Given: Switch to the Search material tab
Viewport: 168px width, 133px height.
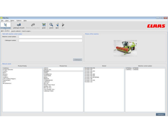Looking at the screenshot, I should tap(16, 31).
